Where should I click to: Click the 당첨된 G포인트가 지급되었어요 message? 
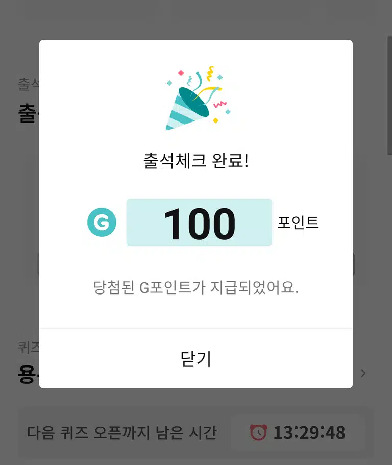196,287
